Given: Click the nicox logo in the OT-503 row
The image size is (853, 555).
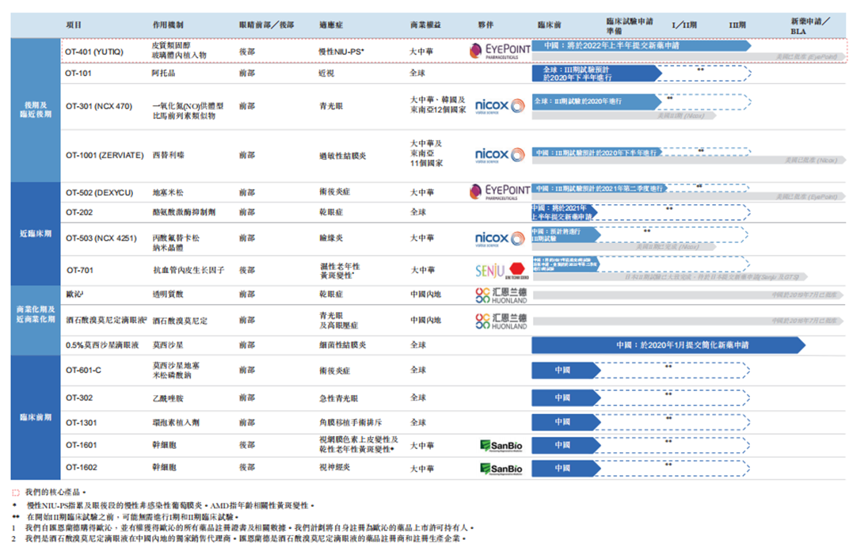Looking at the screenshot, I should [x=500, y=238].
